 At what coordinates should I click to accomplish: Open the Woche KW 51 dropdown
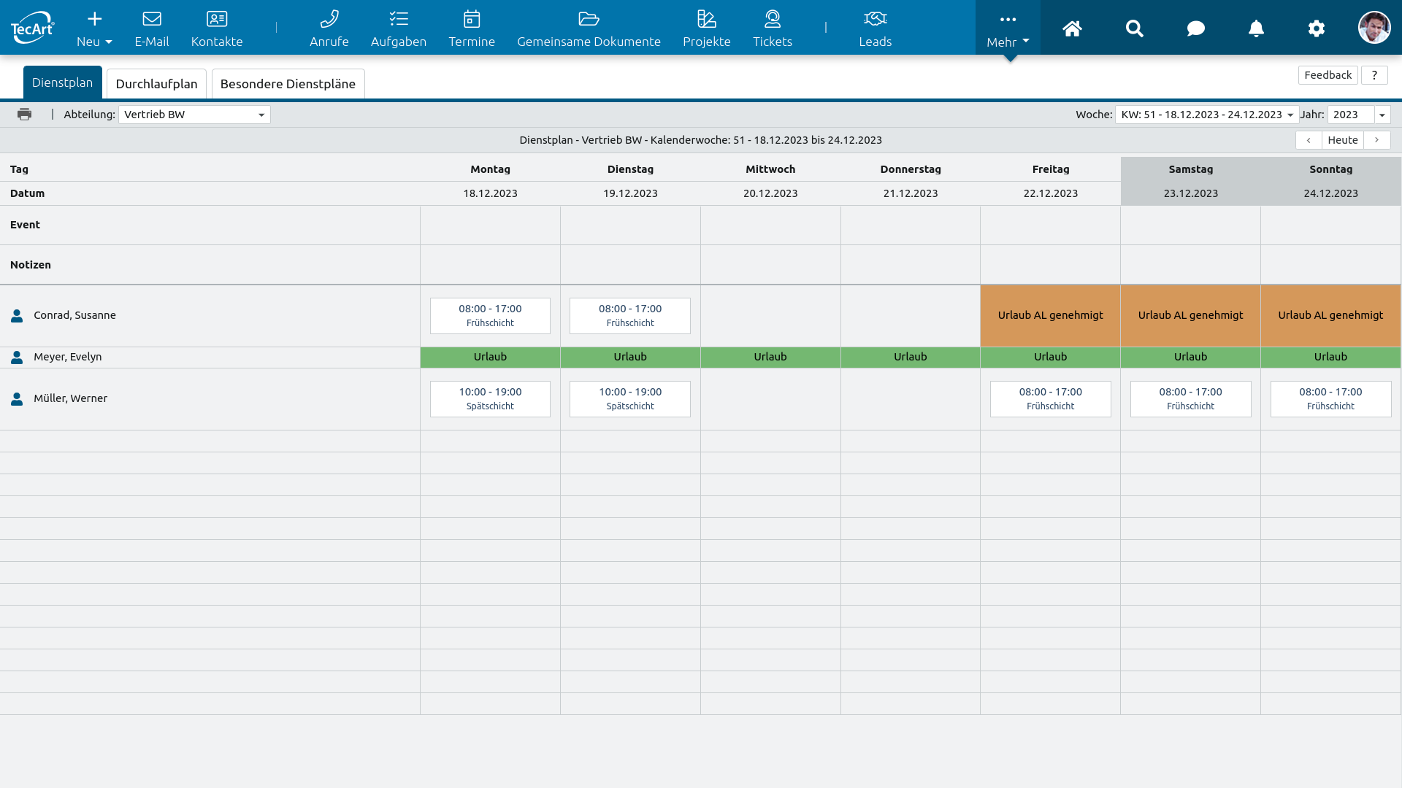(x=1206, y=115)
